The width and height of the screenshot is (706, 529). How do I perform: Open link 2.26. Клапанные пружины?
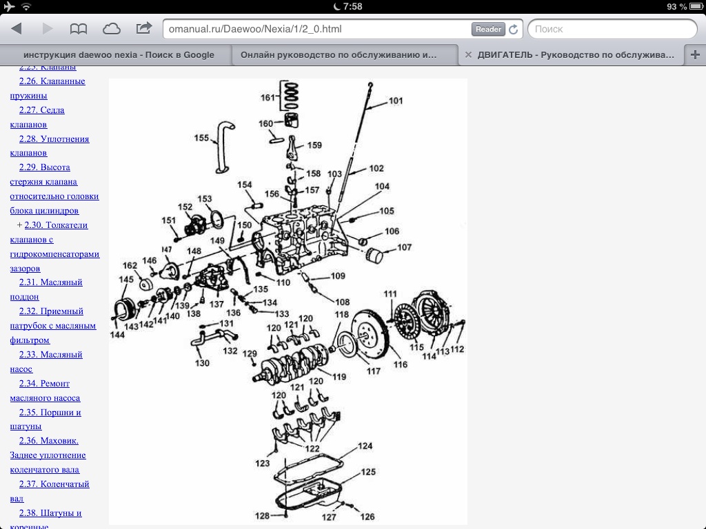pyautogui.click(x=48, y=88)
